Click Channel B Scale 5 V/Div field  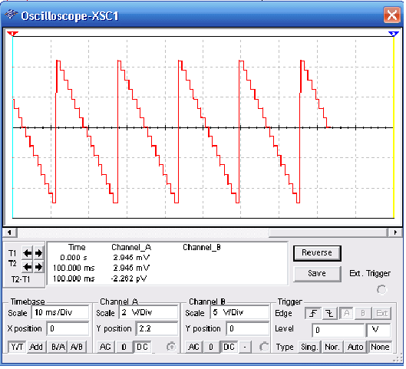(x=239, y=313)
